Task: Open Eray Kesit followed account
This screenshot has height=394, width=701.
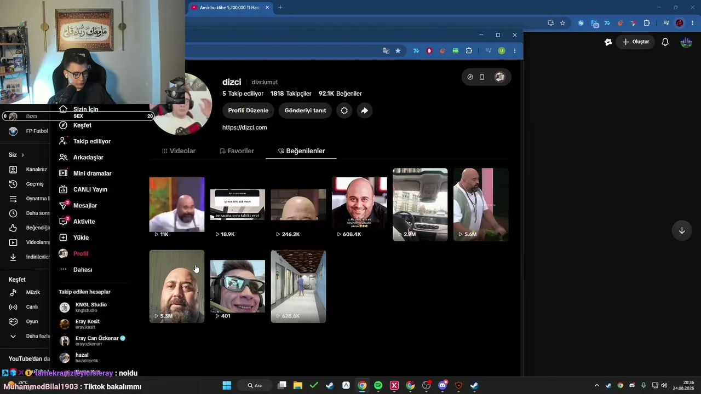Action: pyautogui.click(x=80, y=324)
